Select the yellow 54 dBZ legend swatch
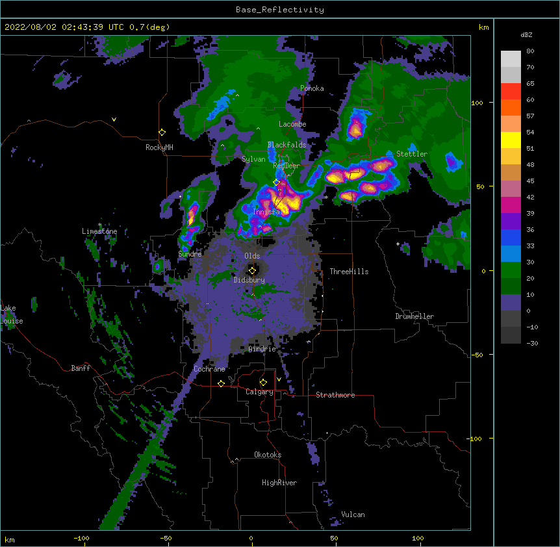 coord(511,140)
